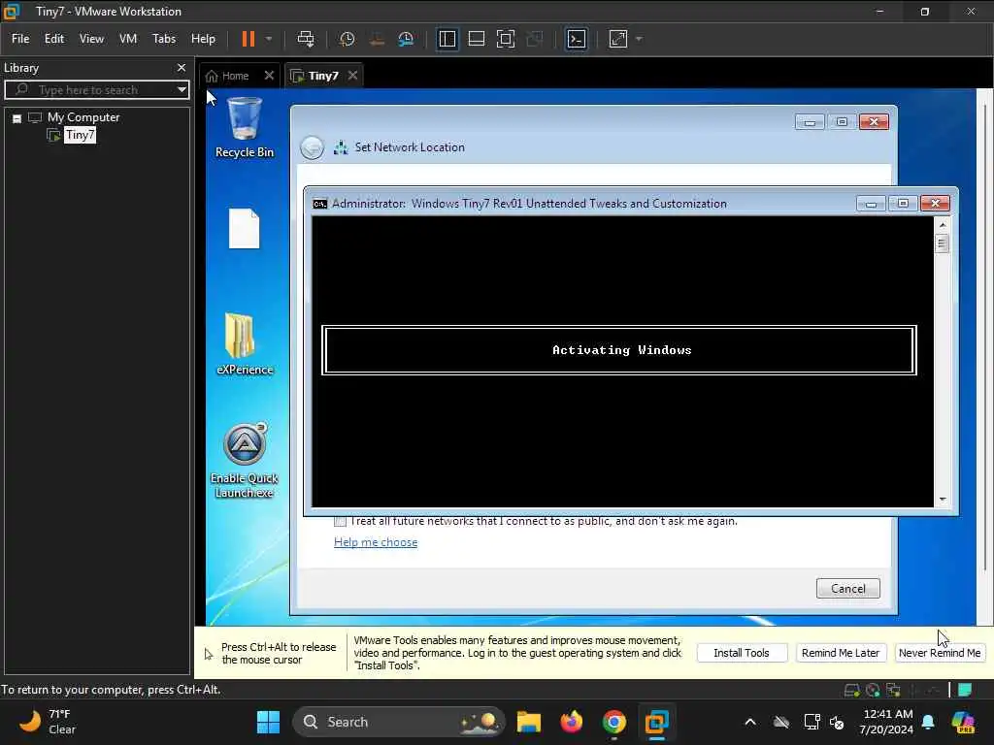Click the OneDrive cloud tray icon
994x745 pixels.
[781, 722]
